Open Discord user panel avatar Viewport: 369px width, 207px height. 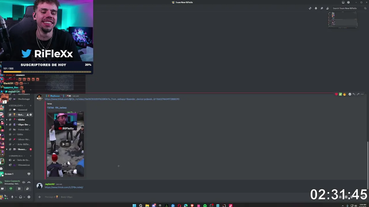[x=2, y=197]
